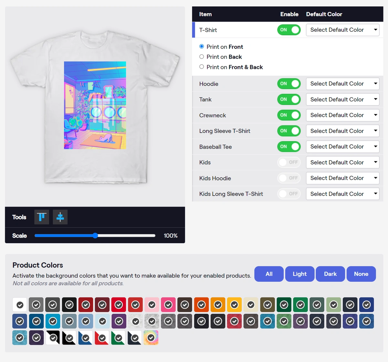Disable the Hoodie product toggle
388x362 pixels.
point(289,84)
